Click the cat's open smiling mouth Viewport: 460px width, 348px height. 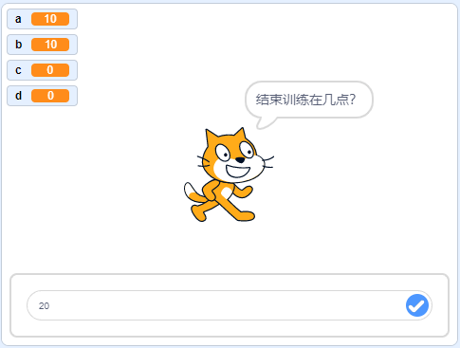(238, 171)
